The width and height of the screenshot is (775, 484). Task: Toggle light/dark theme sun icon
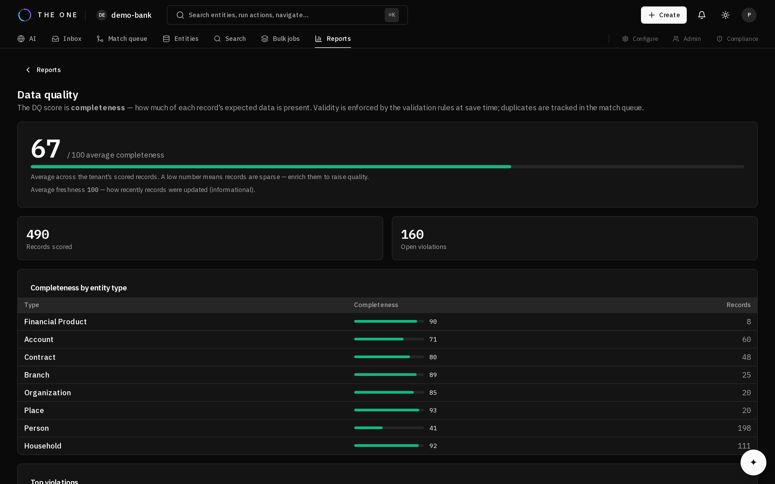[725, 15]
